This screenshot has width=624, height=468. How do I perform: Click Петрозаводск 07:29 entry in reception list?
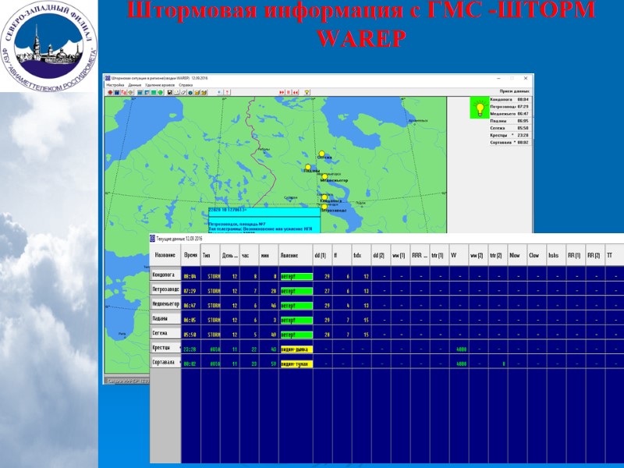click(x=509, y=107)
